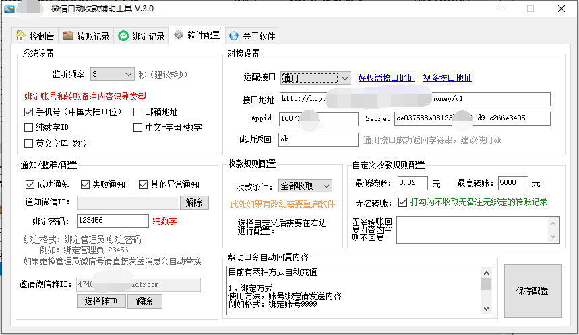
Task: Click the 保存配置 button
Action: 531,291
